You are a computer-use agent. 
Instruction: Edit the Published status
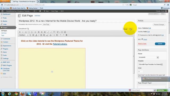(x=150, y=28)
